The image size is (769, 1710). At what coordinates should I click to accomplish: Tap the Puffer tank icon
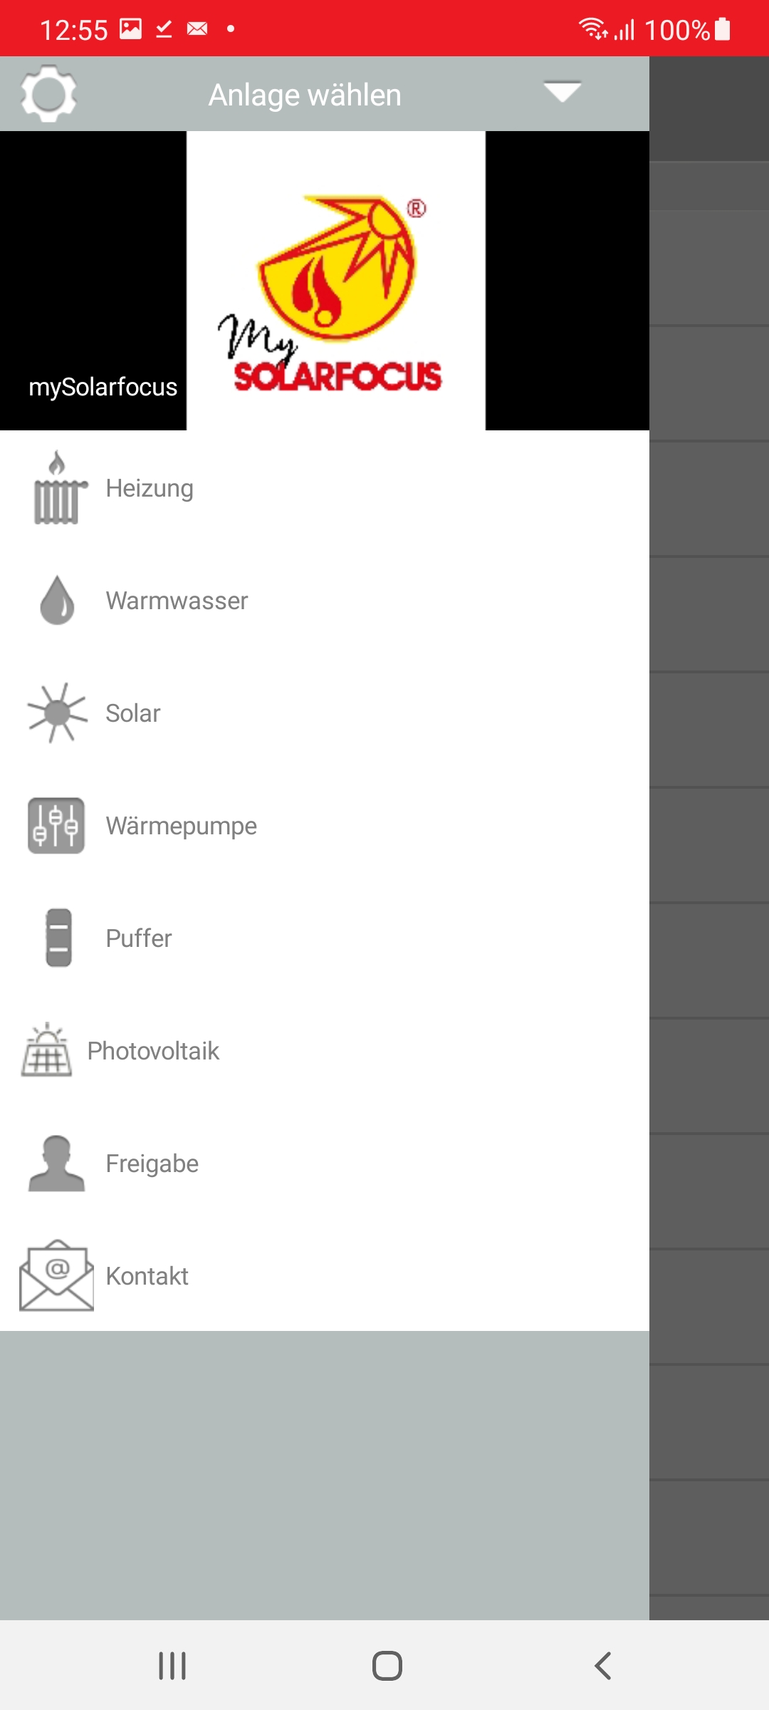pyautogui.click(x=59, y=938)
